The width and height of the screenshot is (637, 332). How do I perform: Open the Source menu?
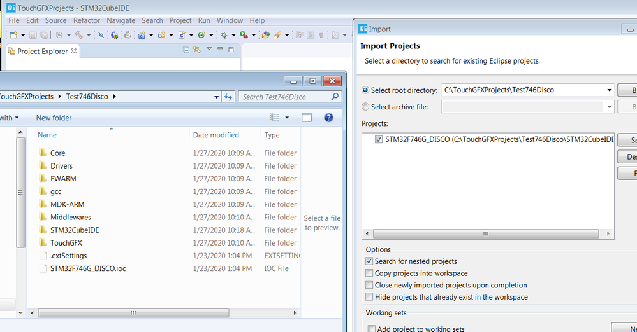point(55,20)
